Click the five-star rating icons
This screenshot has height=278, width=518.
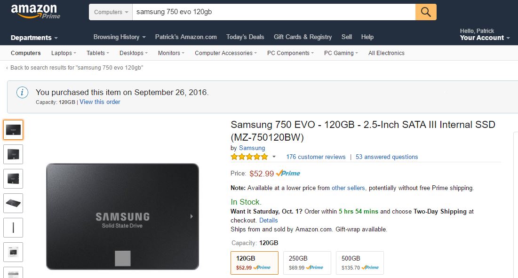249,157
